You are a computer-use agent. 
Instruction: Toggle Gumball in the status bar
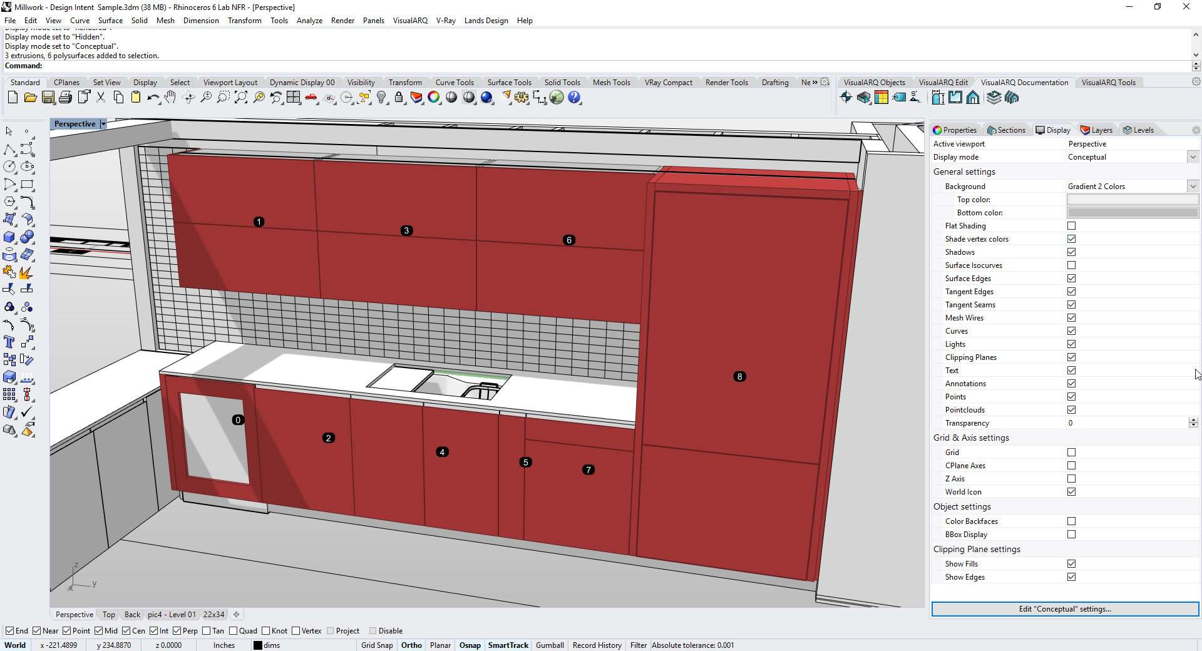coord(550,645)
